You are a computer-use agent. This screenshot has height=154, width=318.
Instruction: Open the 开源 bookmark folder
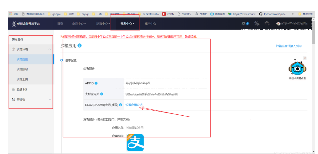tap(69, 14)
